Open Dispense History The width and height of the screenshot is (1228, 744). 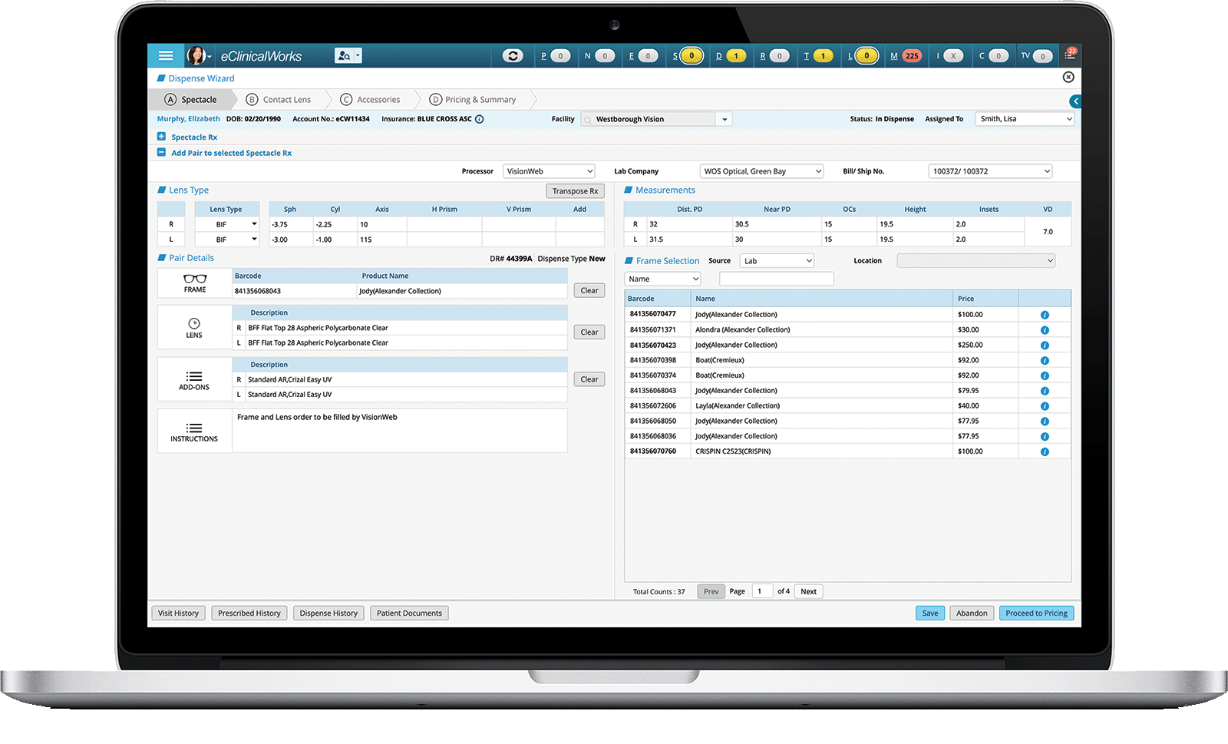click(x=328, y=613)
